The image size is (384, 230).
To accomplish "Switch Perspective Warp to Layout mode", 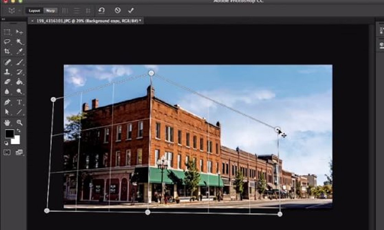I will pos(35,11).
